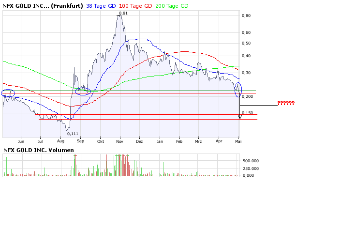Click the Aug month label on axis
The height and width of the screenshot is (230, 357).
[60, 142]
